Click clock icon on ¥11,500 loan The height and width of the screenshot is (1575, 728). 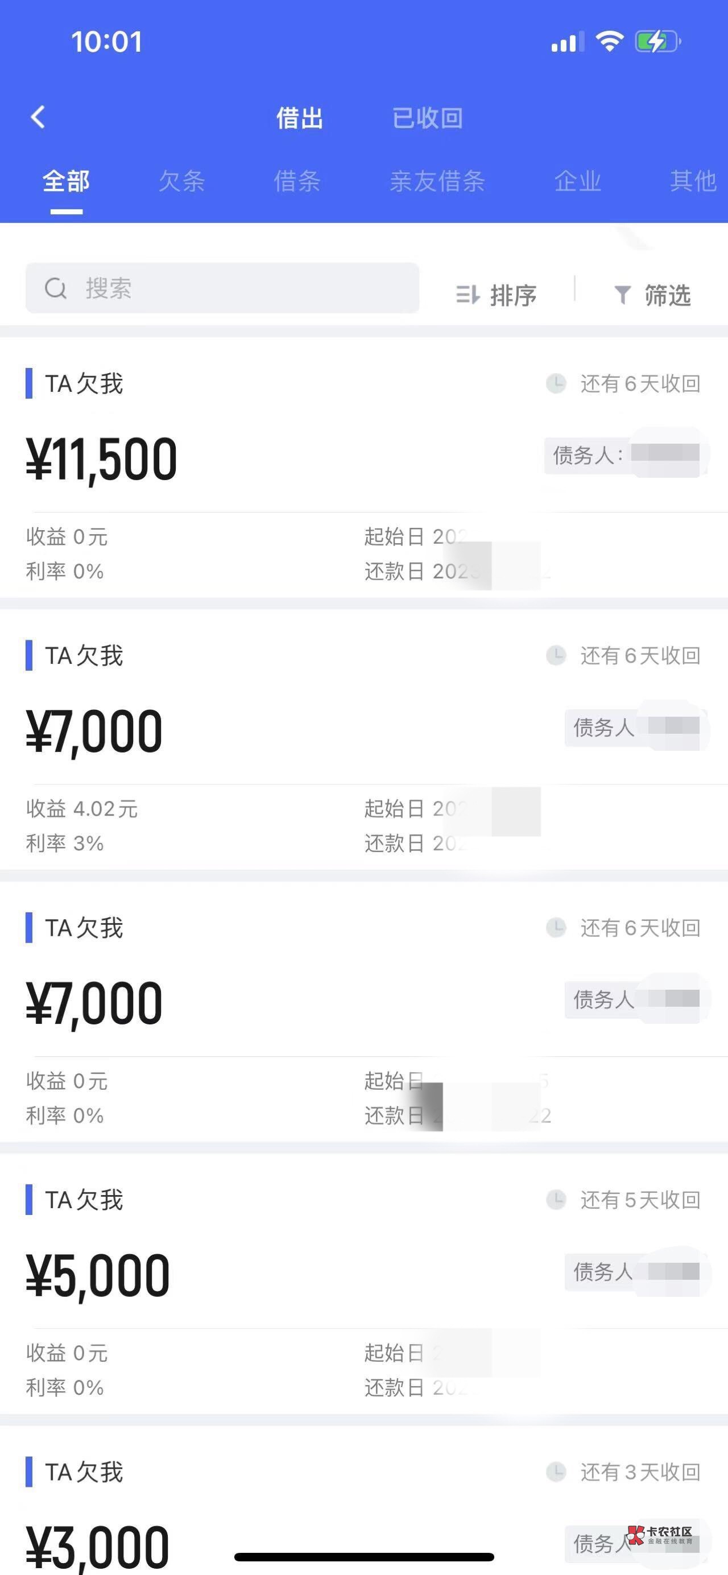[556, 383]
